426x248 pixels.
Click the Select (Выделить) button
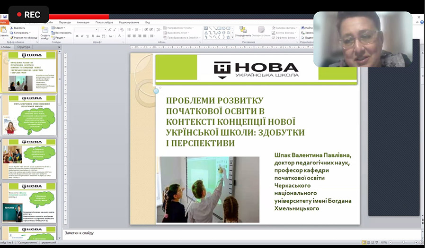click(307, 37)
